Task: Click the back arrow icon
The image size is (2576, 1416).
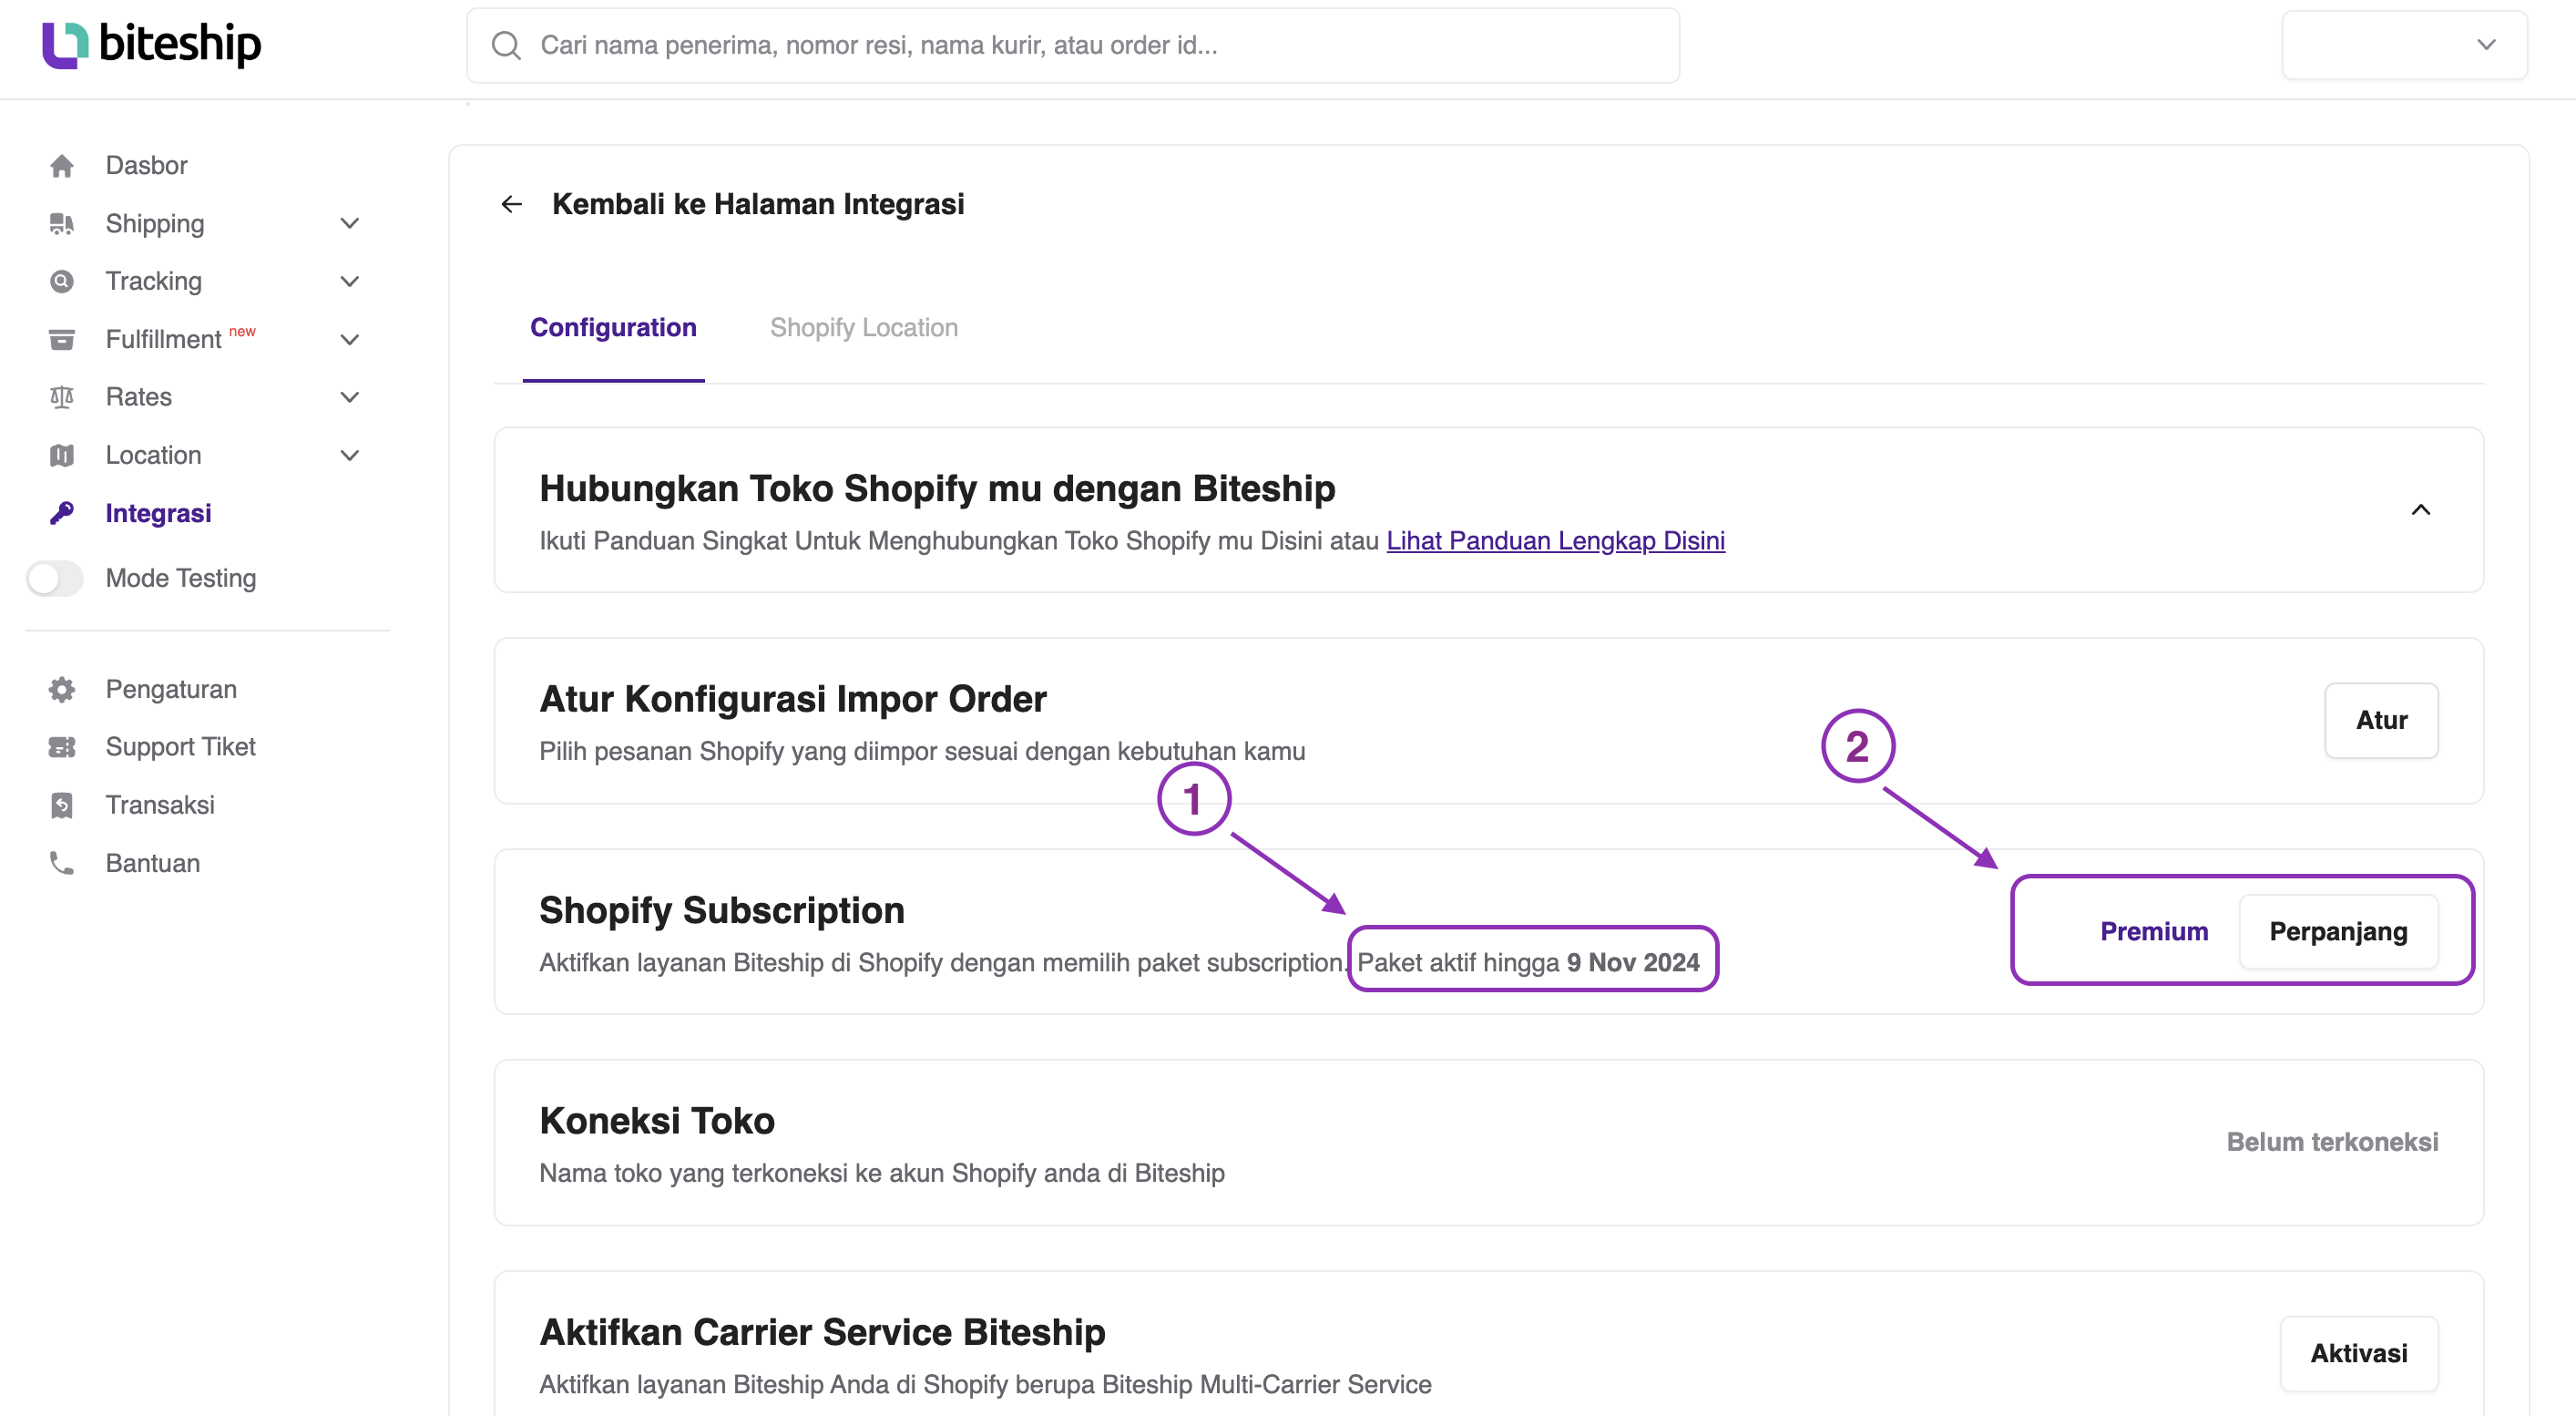Action: click(512, 205)
